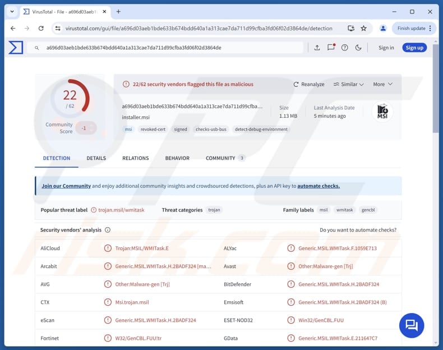443x350 pixels.
Task: Click the Sign up button
Action: tap(414, 48)
